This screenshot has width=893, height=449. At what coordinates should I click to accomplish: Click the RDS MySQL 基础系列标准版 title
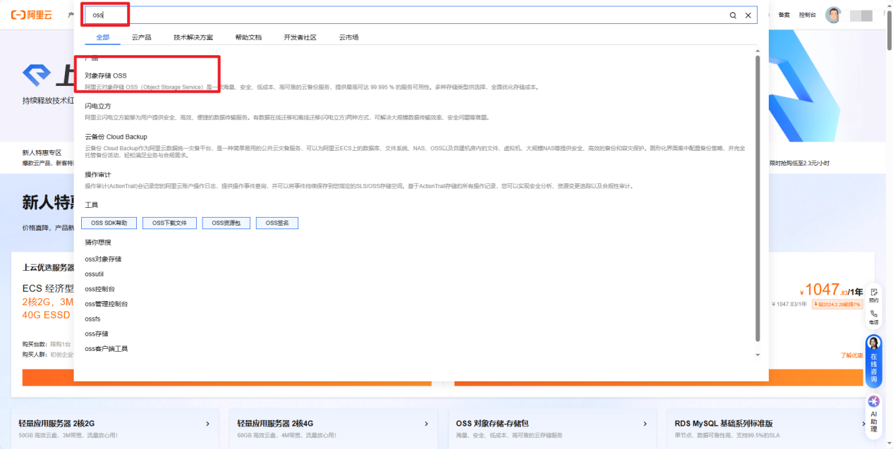coord(724,424)
